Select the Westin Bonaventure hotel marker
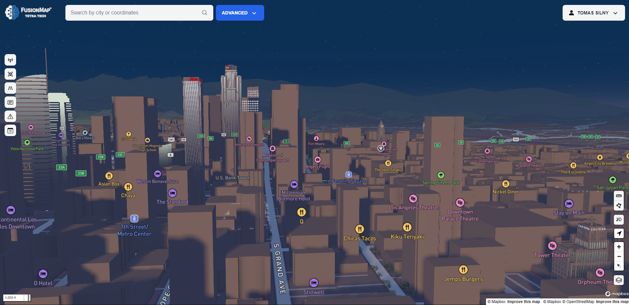629x305 pixels. (x=157, y=173)
